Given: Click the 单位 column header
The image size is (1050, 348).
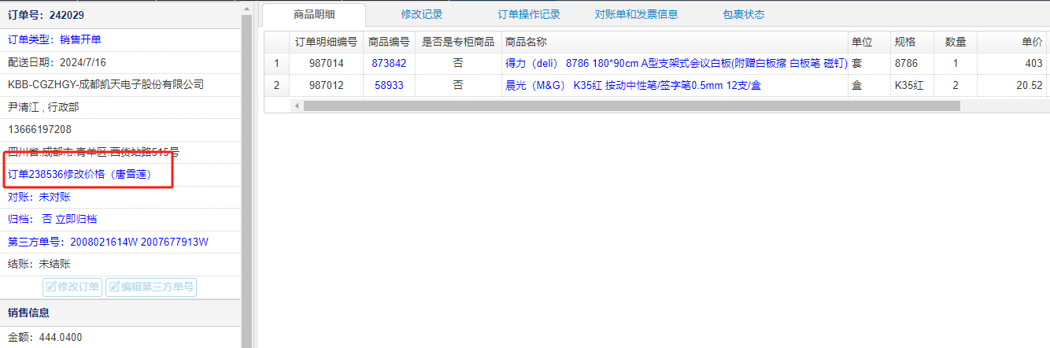Looking at the screenshot, I should 869,42.
